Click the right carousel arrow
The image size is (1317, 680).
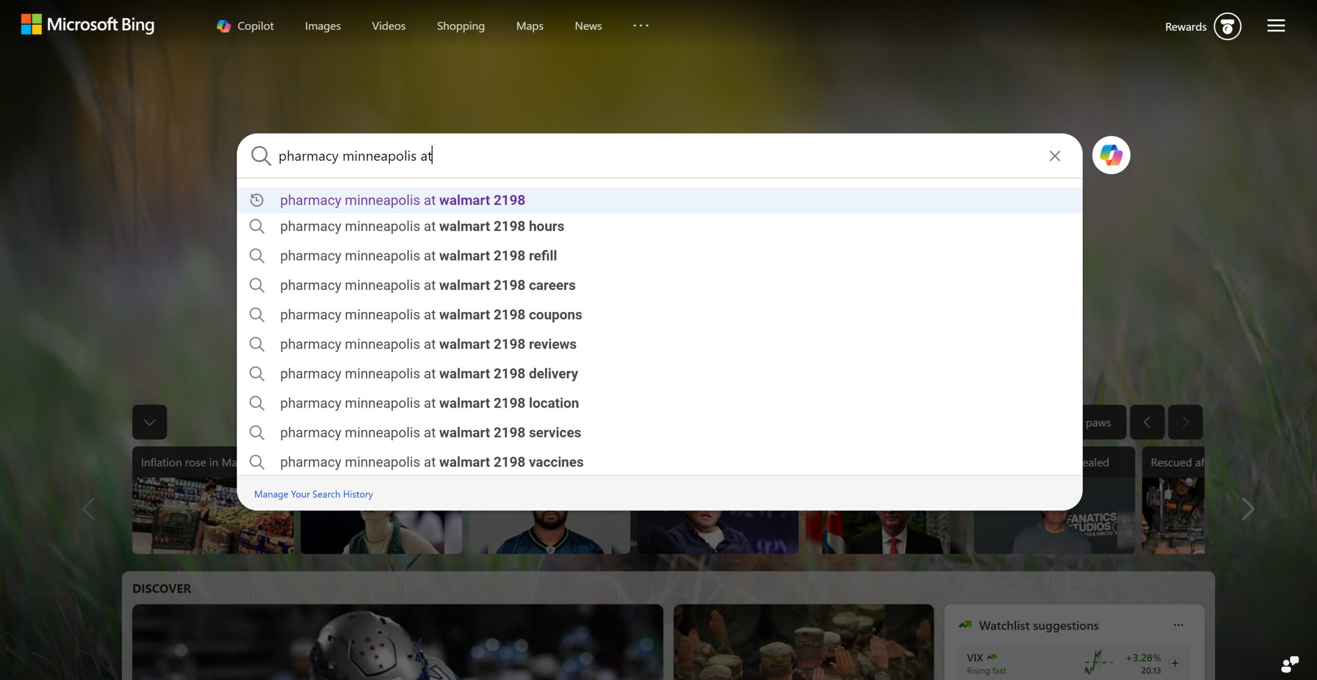tap(1247, 509)
